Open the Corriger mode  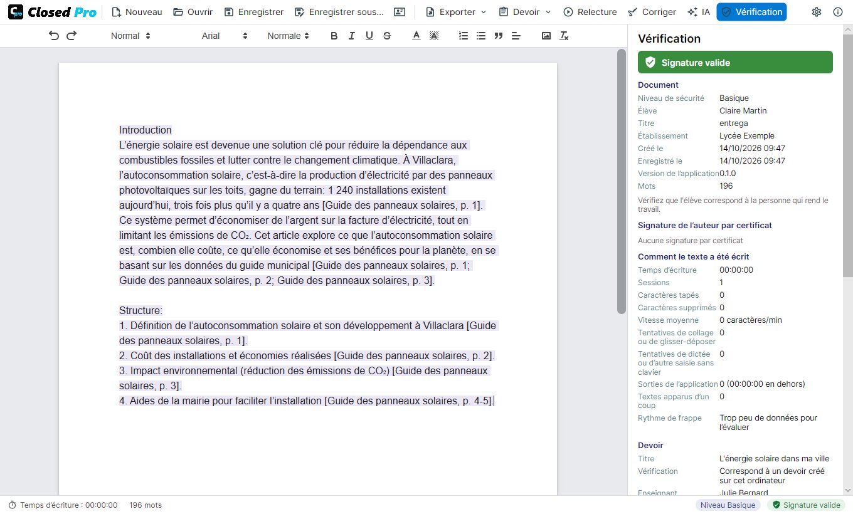click(652, 12)
